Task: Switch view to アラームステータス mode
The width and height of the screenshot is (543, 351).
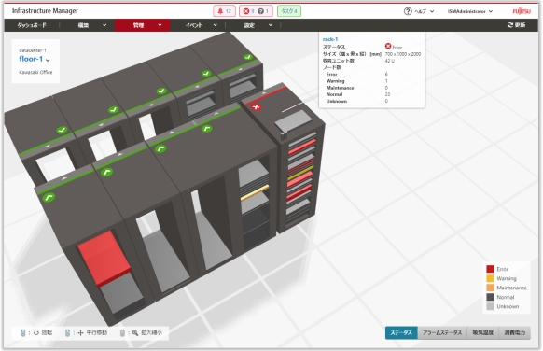Action: [442, 332]
